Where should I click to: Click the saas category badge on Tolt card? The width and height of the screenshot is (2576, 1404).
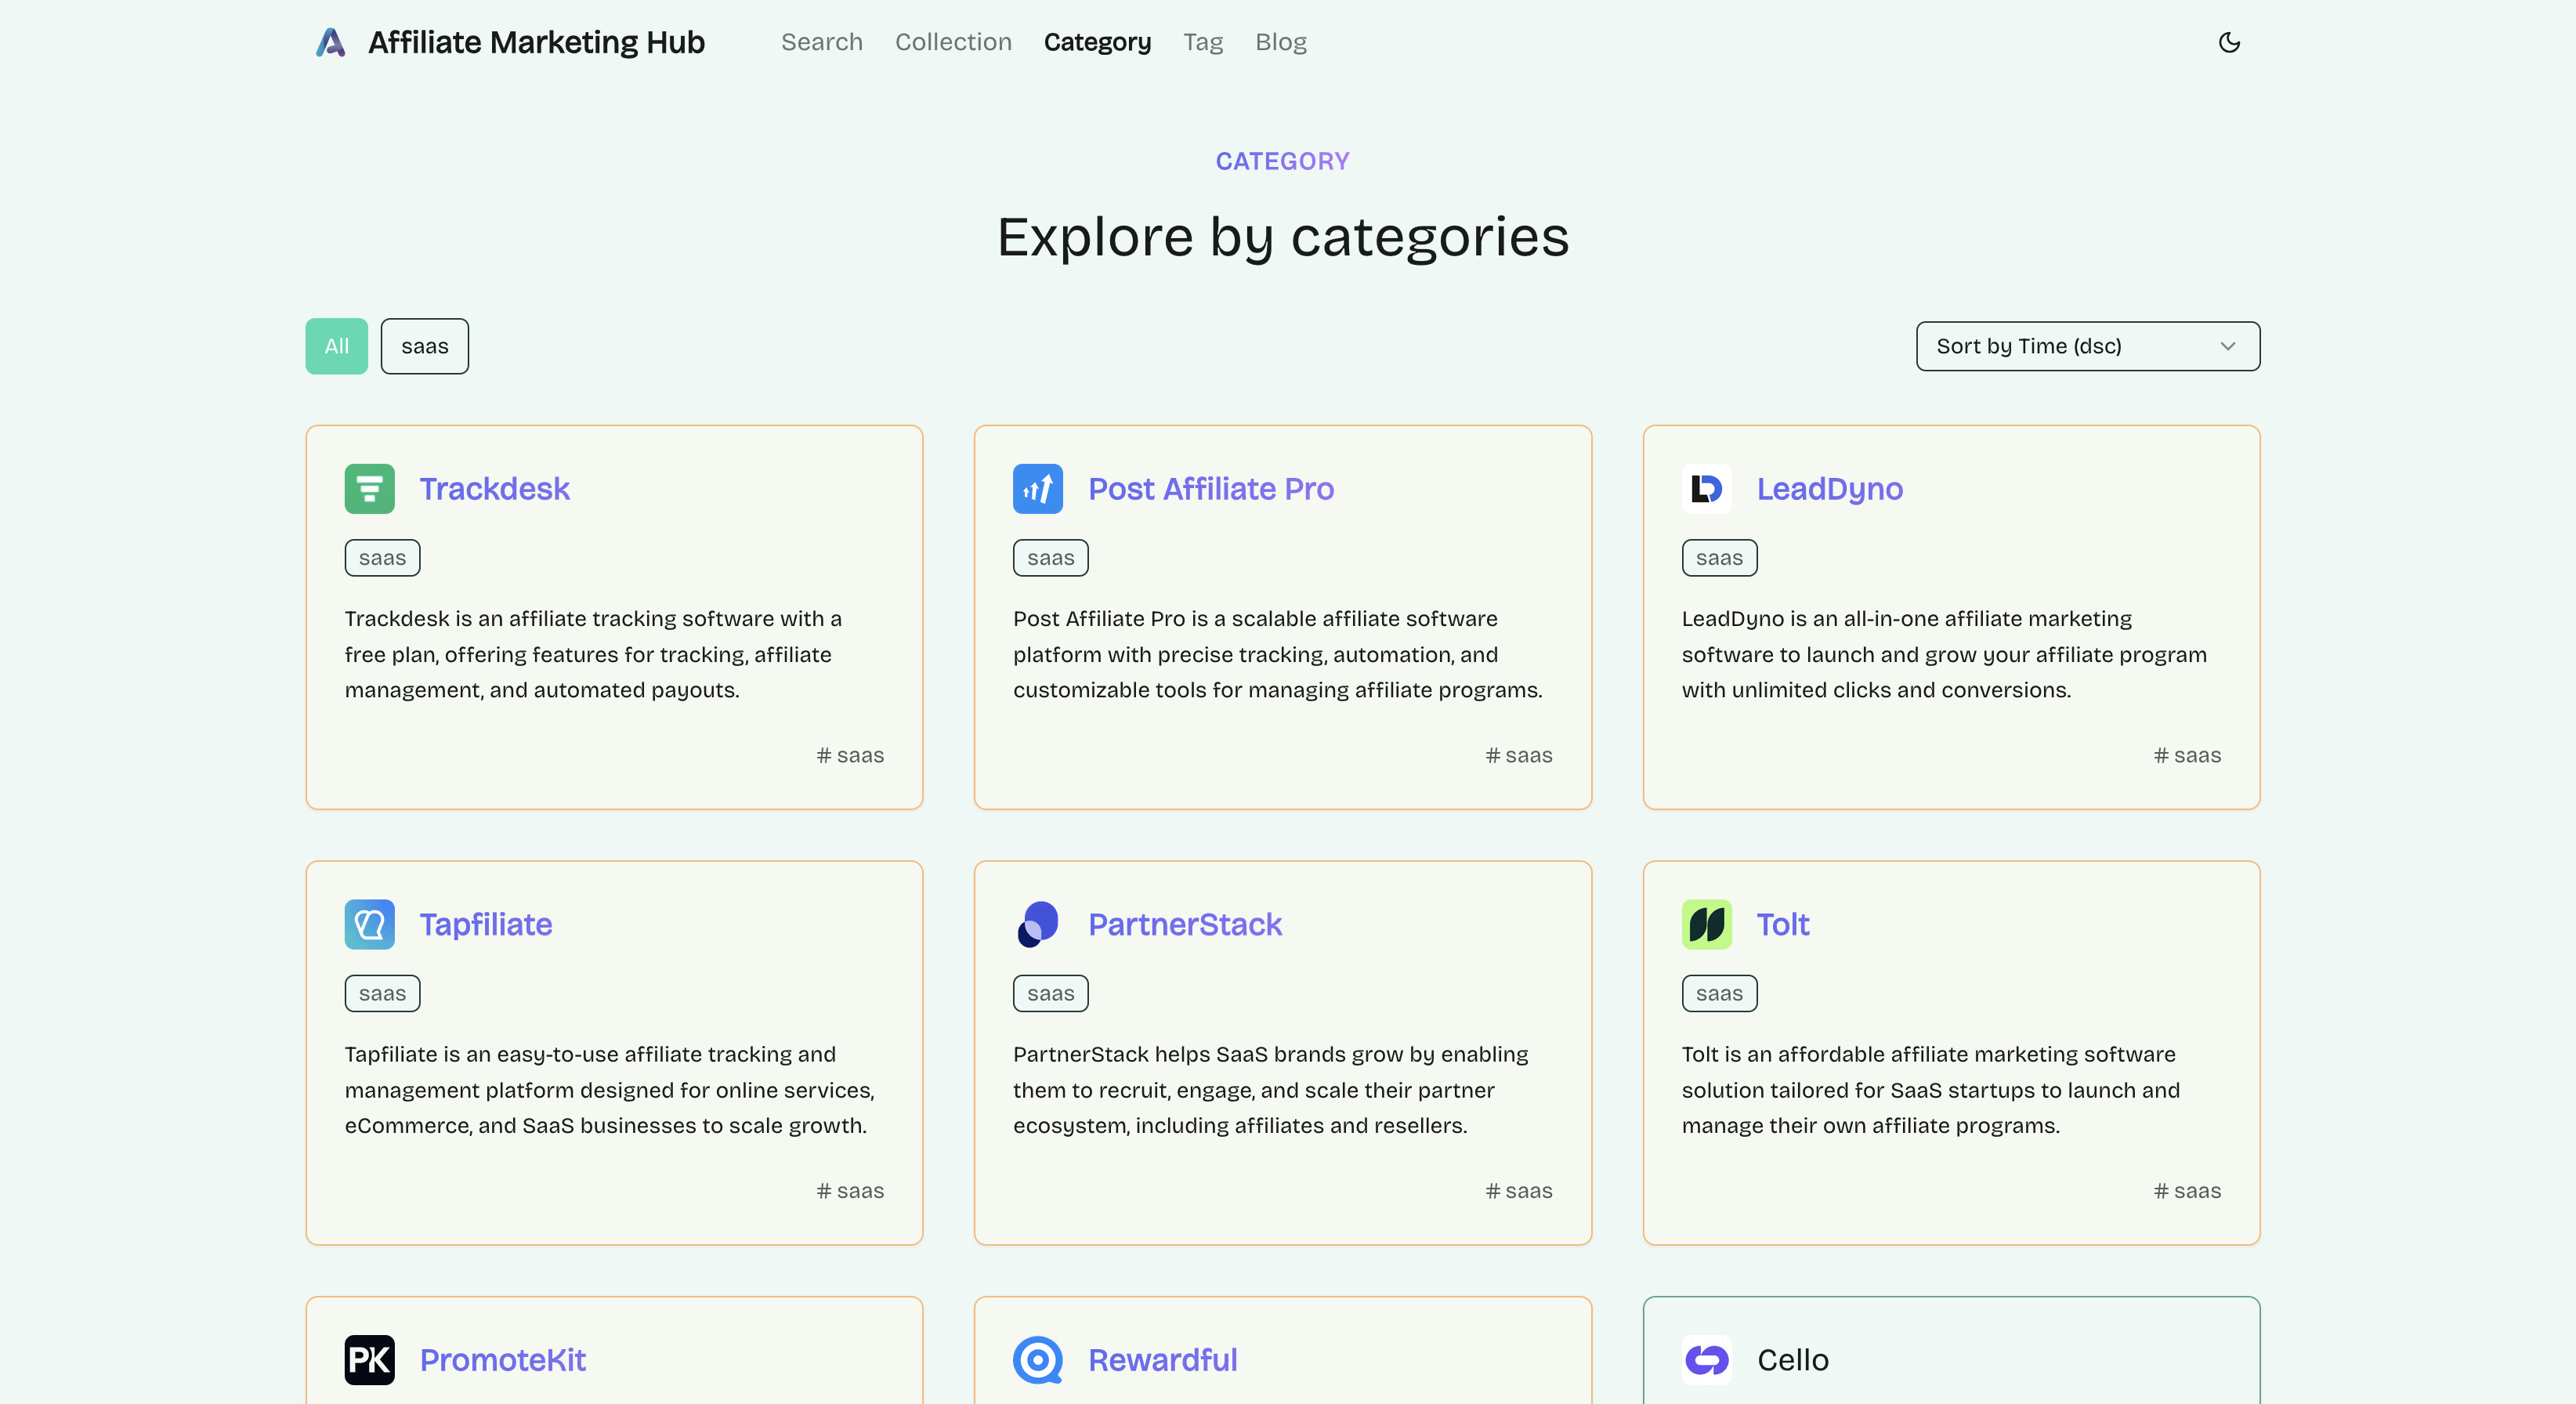pyautogui.click(x=1719, y=994)
